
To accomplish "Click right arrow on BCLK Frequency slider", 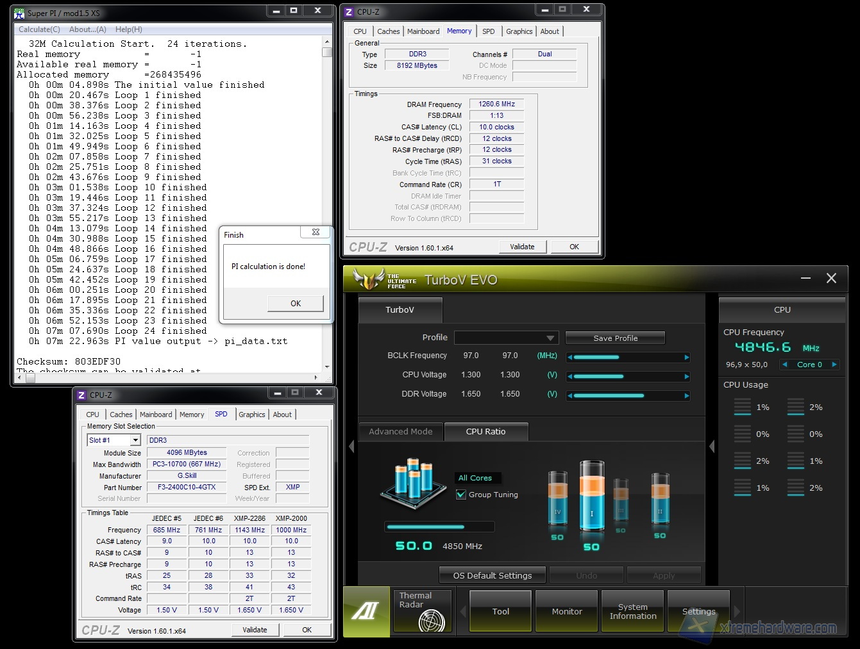I will (686, 357).
